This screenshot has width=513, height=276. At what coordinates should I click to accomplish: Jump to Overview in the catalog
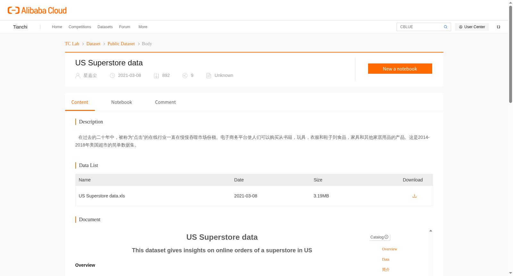(390, 249)
